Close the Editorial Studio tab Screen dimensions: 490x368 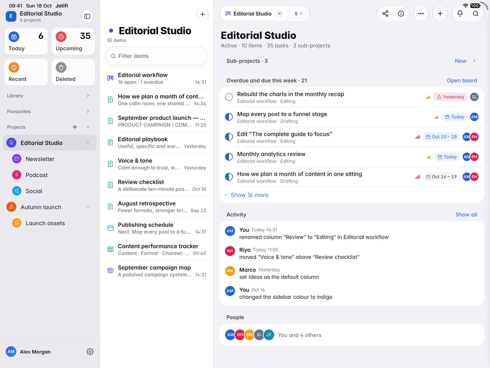click(280, 13)
